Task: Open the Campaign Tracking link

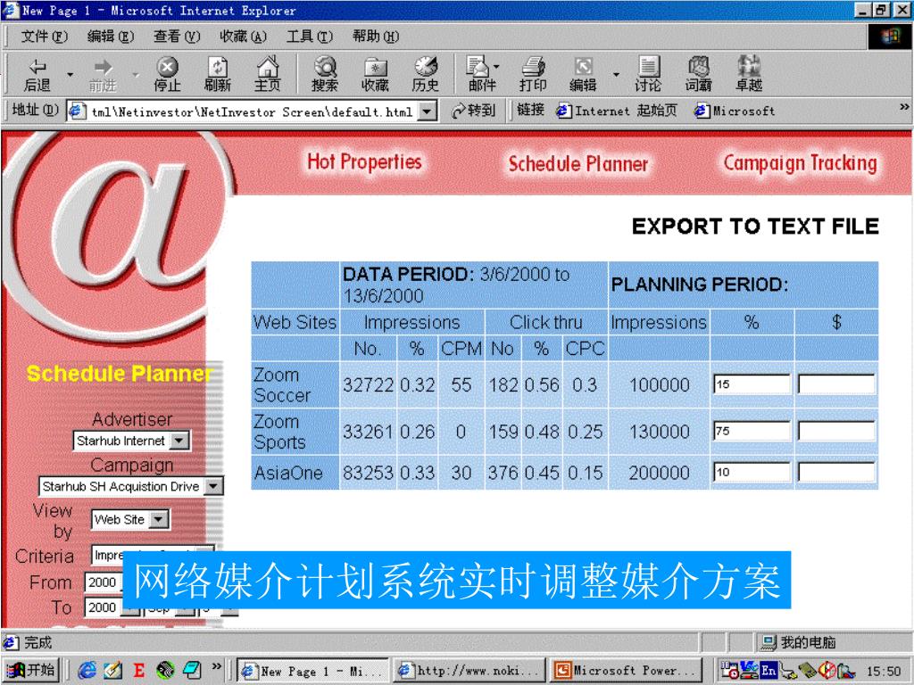Action: 801,164
